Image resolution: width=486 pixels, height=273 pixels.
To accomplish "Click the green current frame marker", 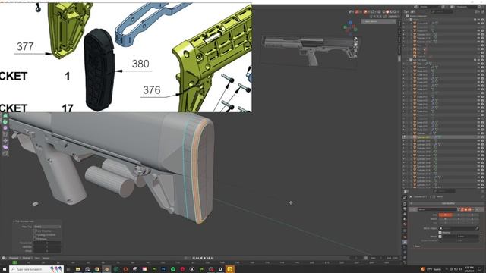I will pyautogui.click(x=14, y=262).
